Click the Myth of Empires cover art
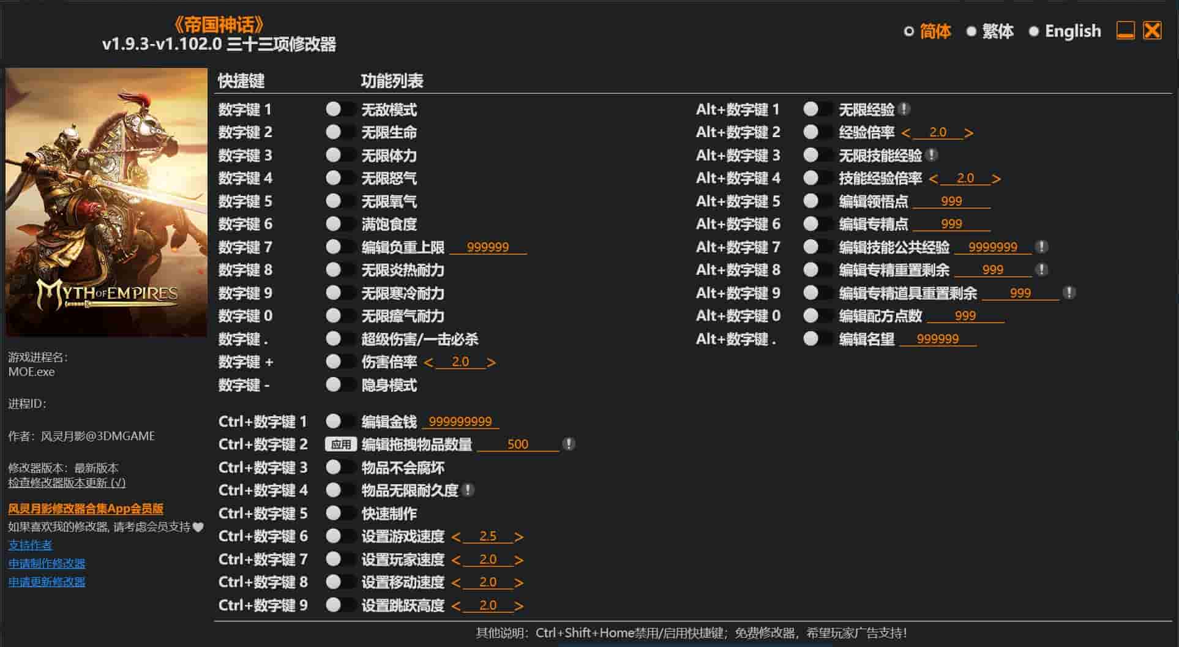 coord(106,202)
